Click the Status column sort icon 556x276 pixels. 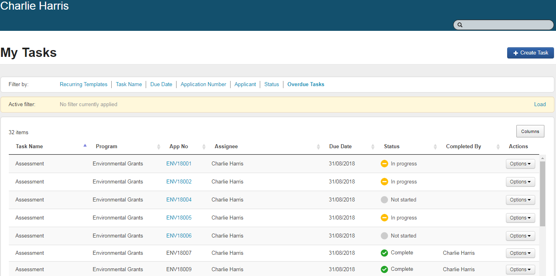tap(435, 147)
